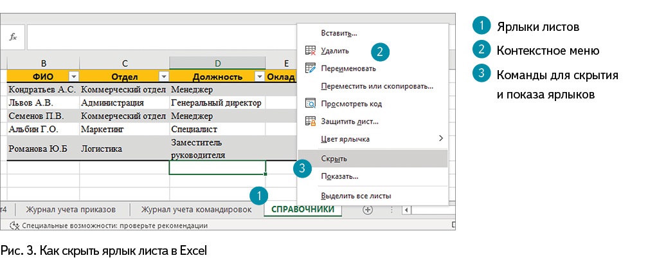Open the ФИО column filter dropdown
The width and height of the screenshot is (648, 260).
[72, 77]
